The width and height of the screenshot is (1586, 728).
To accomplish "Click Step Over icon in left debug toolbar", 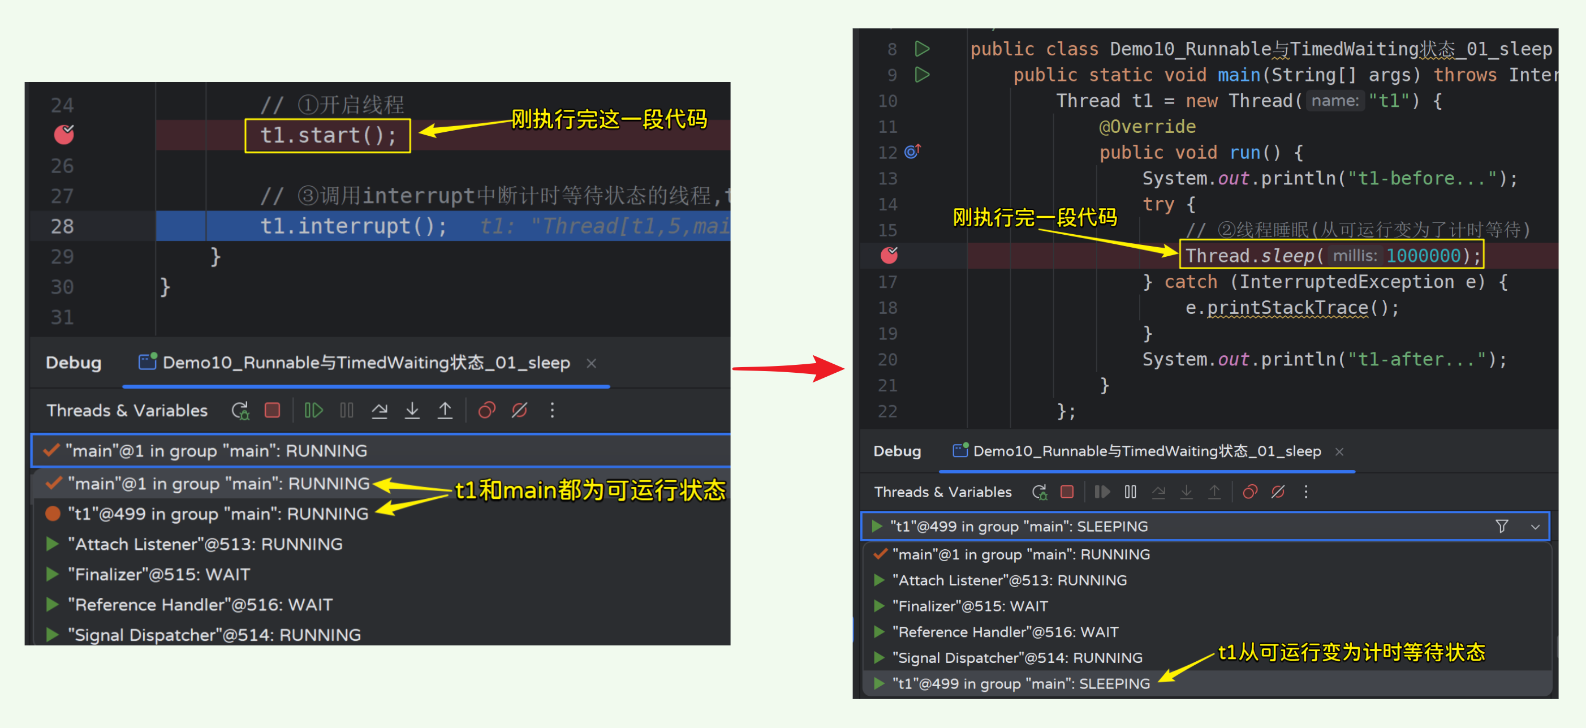I will point(380,410).
